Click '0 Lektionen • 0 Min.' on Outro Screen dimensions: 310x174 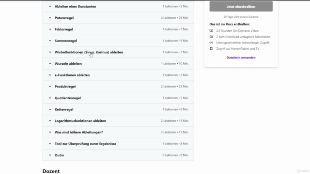coord(175,155)
